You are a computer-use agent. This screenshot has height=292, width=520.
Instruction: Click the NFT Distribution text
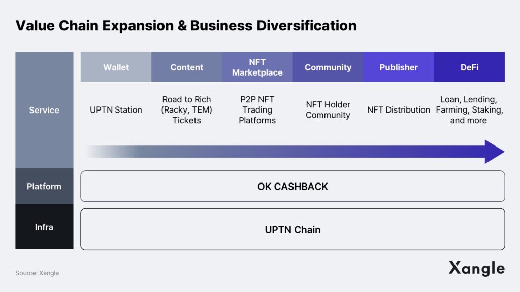tap(398, 110)
